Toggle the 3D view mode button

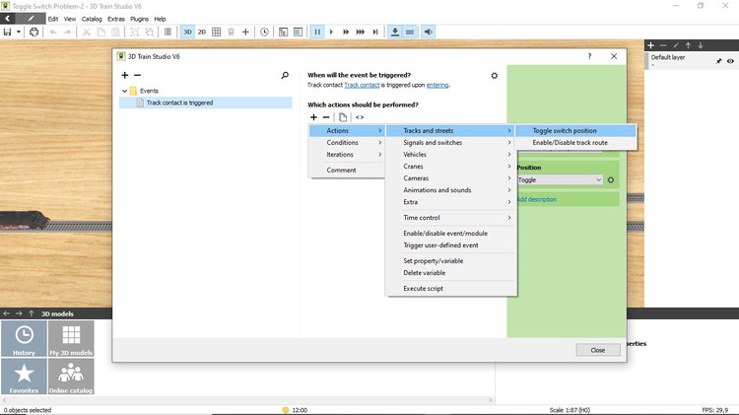tap(186, 32)
